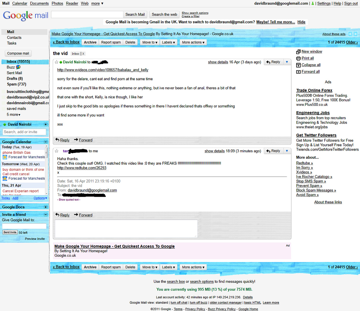This screenshot has height=311, width=360.
Task: Open Inbox (19515) folder
Action: point(18,62)
